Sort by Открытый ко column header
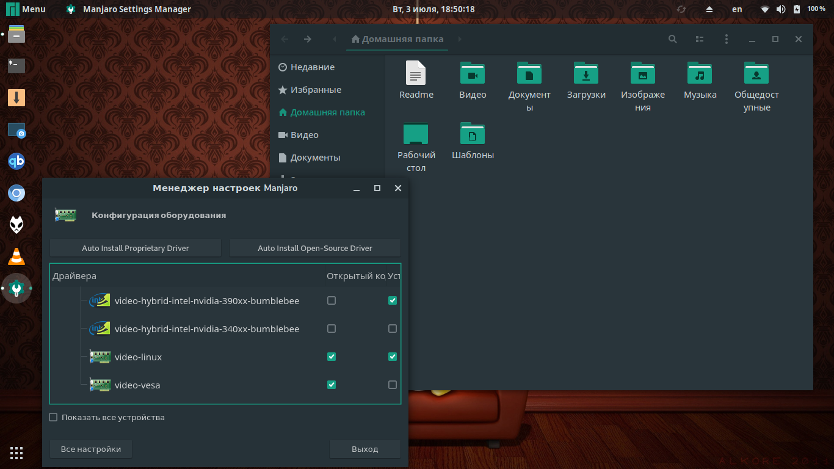This screenshot has height=469, width=834. point(355,276)
